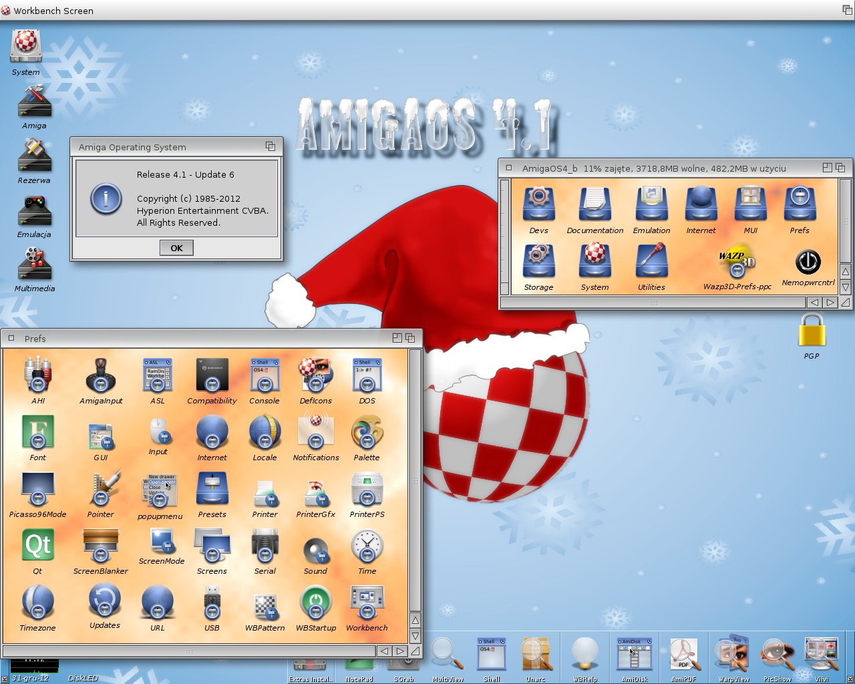Select the Emulacja drive icon
This screenshot has height=684, width=855.
click(34, 210)
